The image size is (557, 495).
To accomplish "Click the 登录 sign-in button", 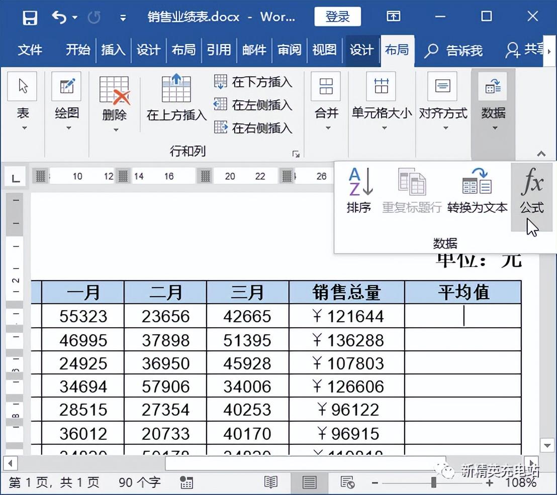I will pos(338,17).
